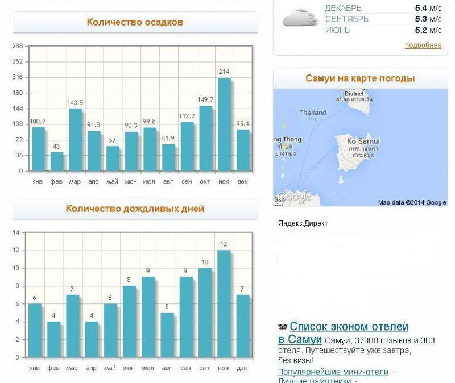Click the February rainy days bar

click(53, 339)
